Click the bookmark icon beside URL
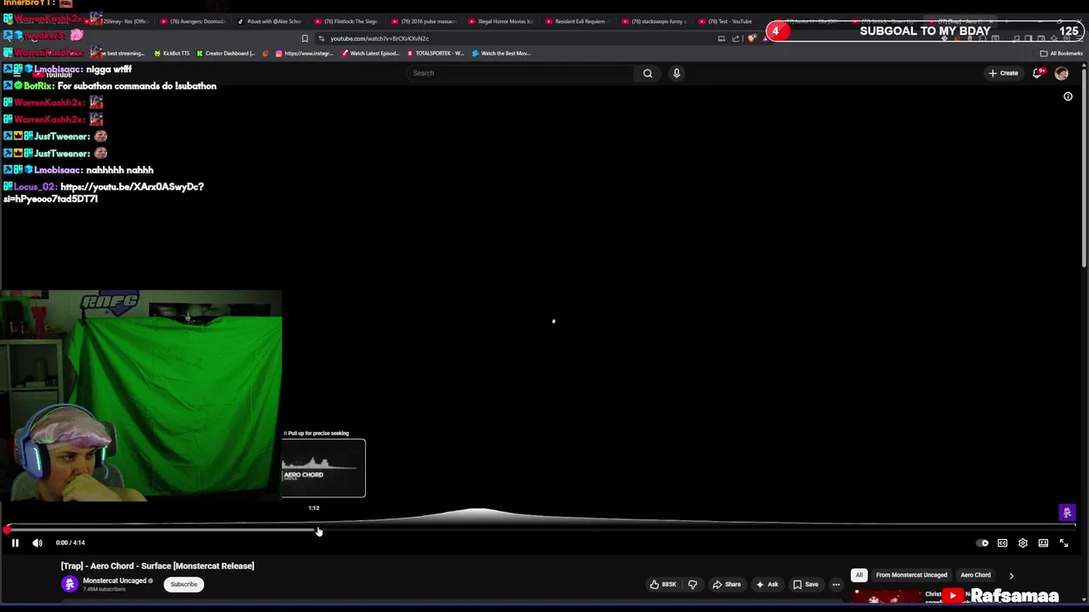Viewport: 1089px width, 612px height. (x=305, y=38)
